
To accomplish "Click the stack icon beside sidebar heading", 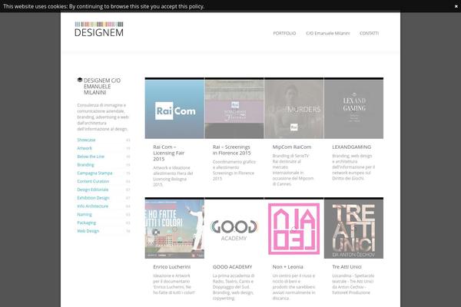I will click(80, 80).
